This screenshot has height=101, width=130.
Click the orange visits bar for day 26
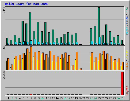pos(104,60)
